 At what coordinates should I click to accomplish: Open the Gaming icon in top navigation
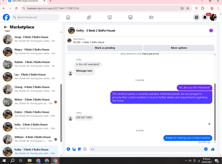[x=151, y=17]
